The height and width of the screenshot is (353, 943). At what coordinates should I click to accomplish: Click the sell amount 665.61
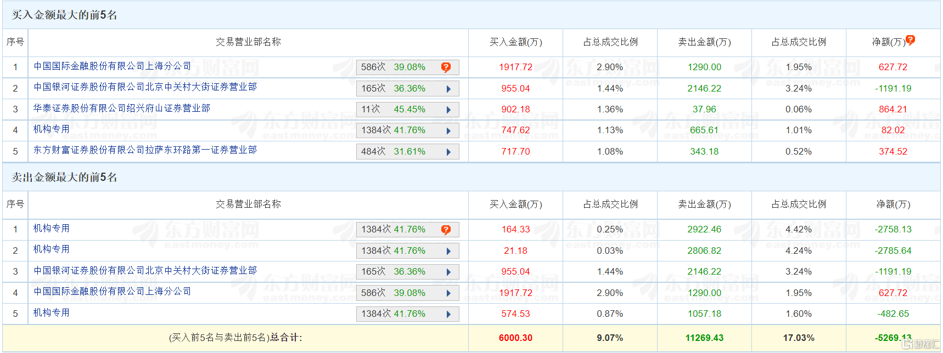[x=704, y=130]
